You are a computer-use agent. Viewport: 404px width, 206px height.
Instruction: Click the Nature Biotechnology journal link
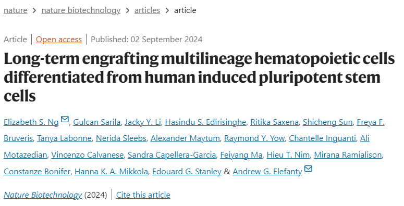(43, 195)
